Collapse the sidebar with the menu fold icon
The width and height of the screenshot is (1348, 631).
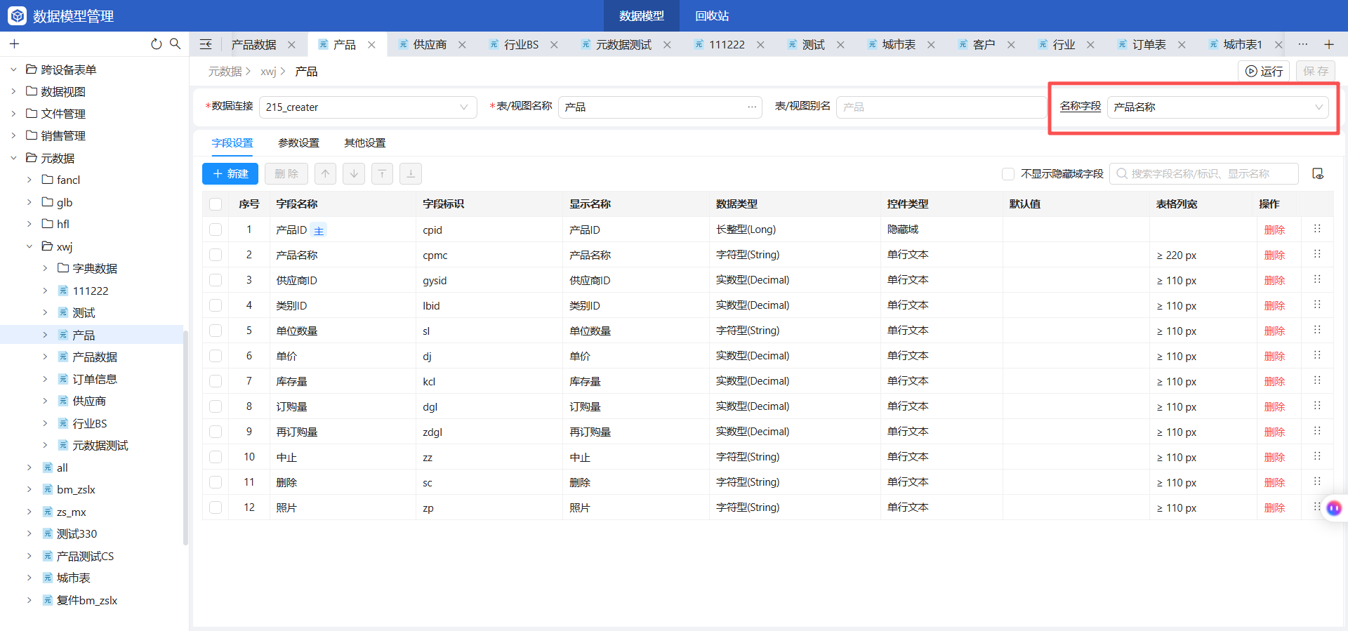click(x=206, y=44)
